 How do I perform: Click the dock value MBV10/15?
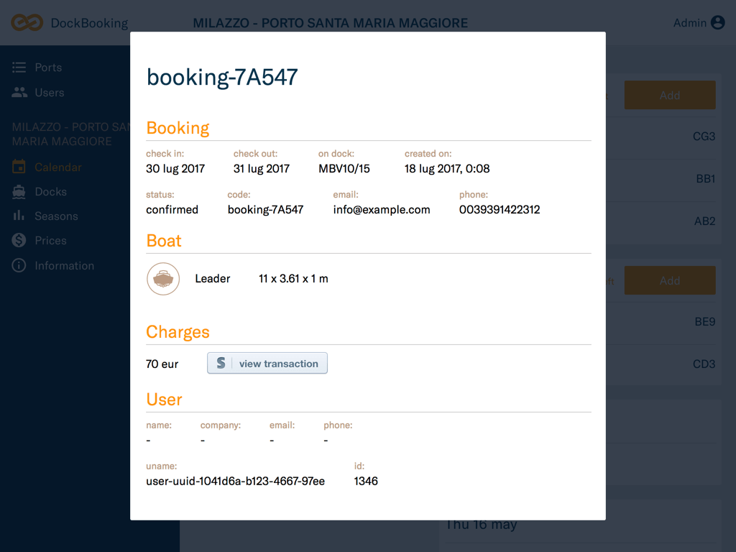[344, 168]
